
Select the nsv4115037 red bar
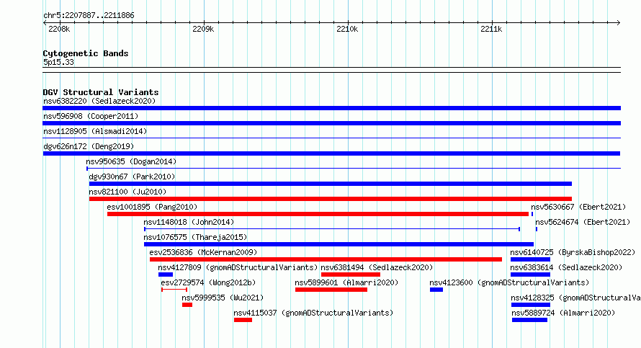coord(243,320)
